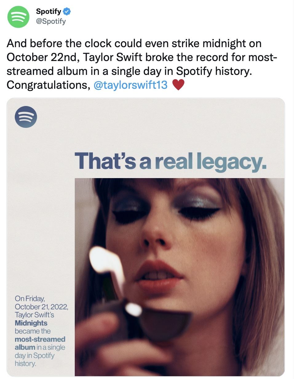Open the Spotify display name
Viewport: 294px width, 379px height.
coord(49,12)
